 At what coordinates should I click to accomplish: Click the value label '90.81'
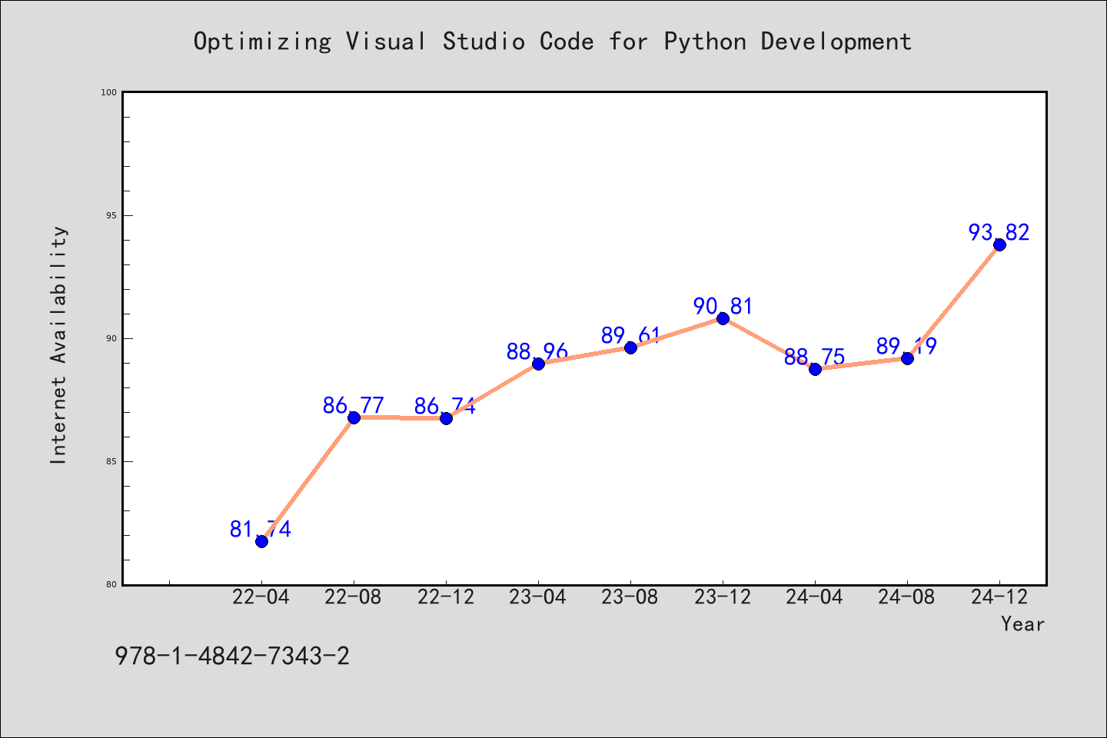723,306
